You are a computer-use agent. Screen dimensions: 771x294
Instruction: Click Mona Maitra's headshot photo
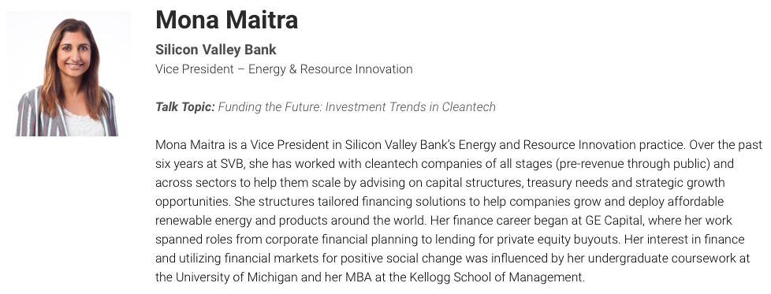(69, 74)
